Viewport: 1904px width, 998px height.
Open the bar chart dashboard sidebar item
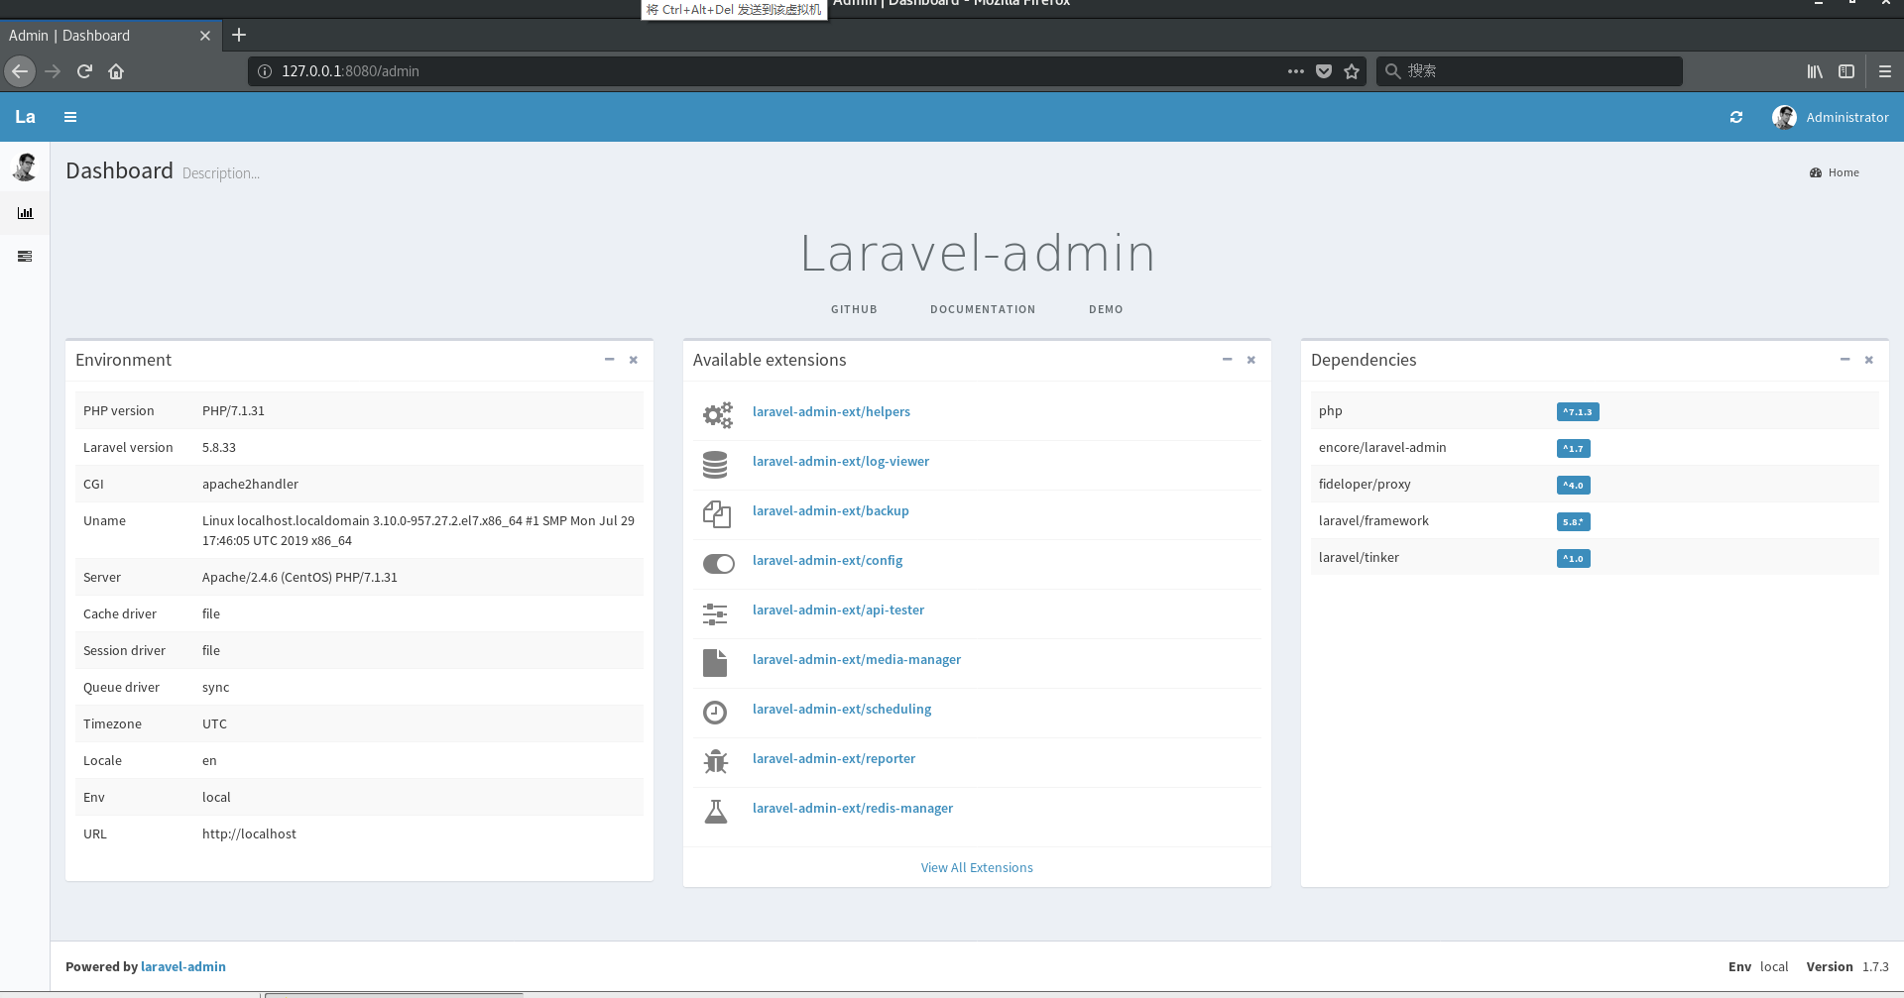(25, 213)
